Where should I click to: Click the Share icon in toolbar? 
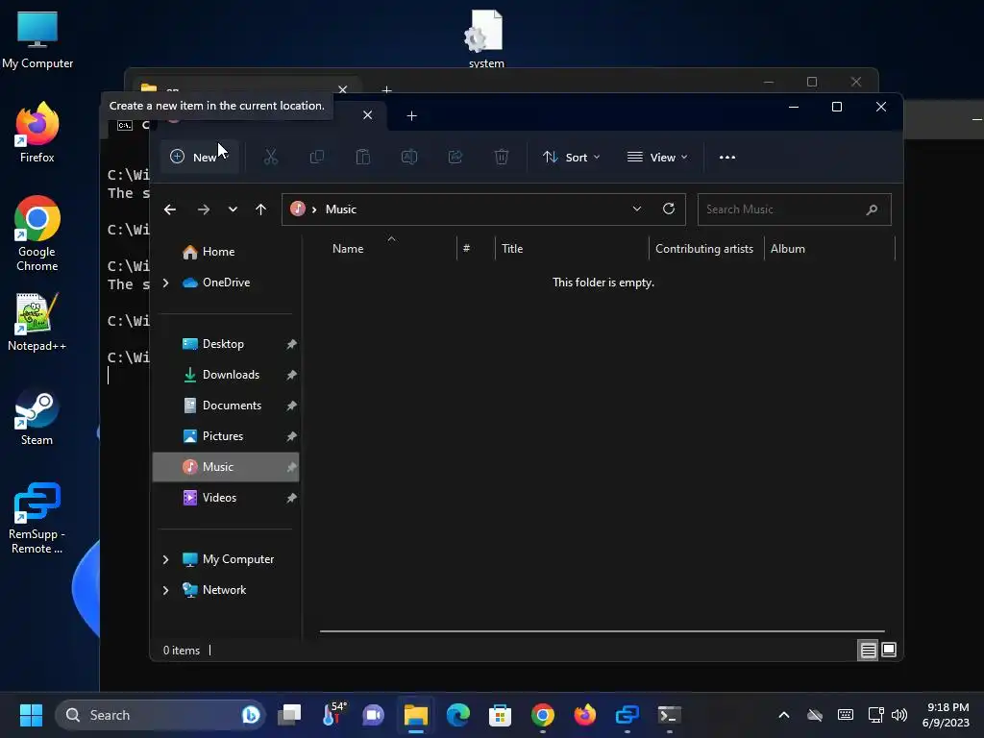(455, 157)
